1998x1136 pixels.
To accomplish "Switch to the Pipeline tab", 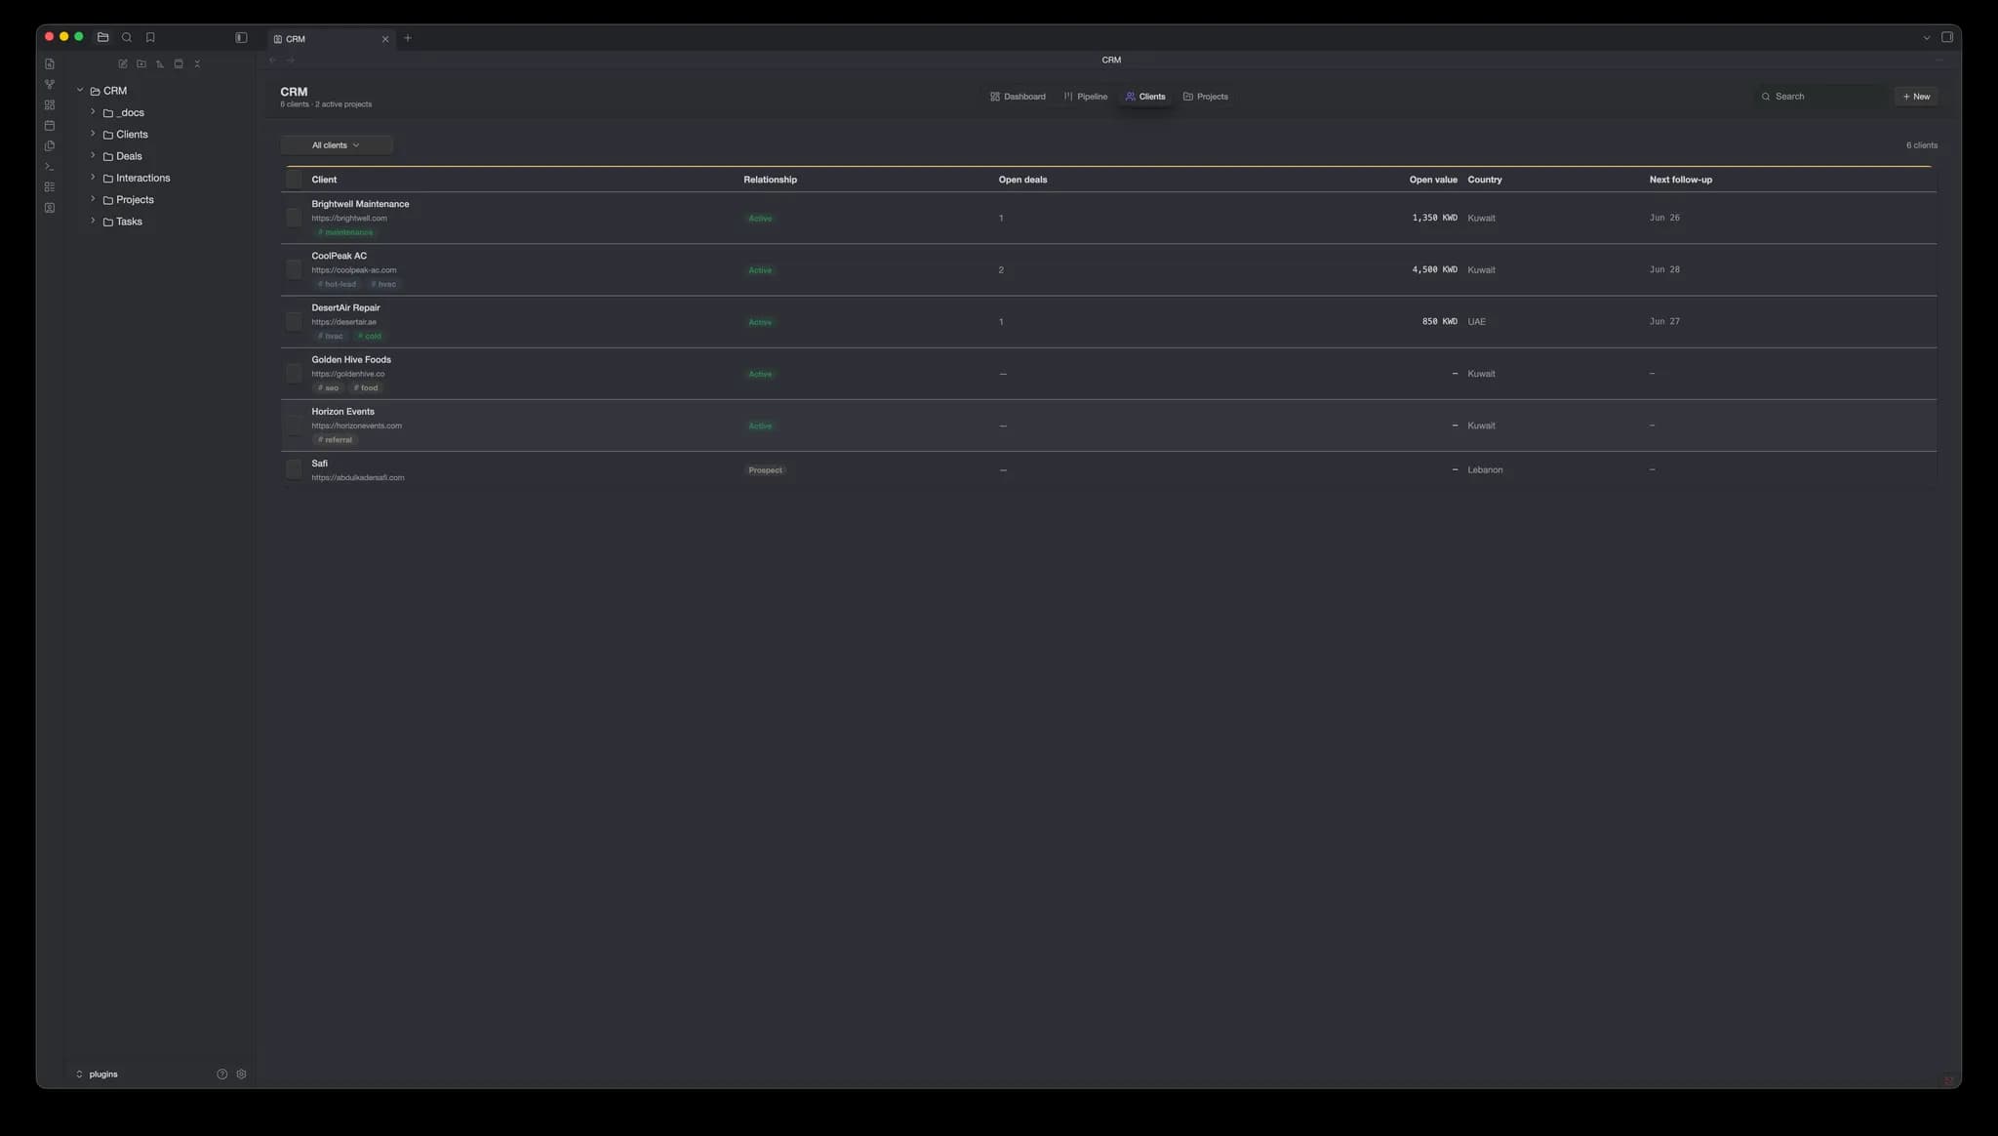I will pos(1086,97).
